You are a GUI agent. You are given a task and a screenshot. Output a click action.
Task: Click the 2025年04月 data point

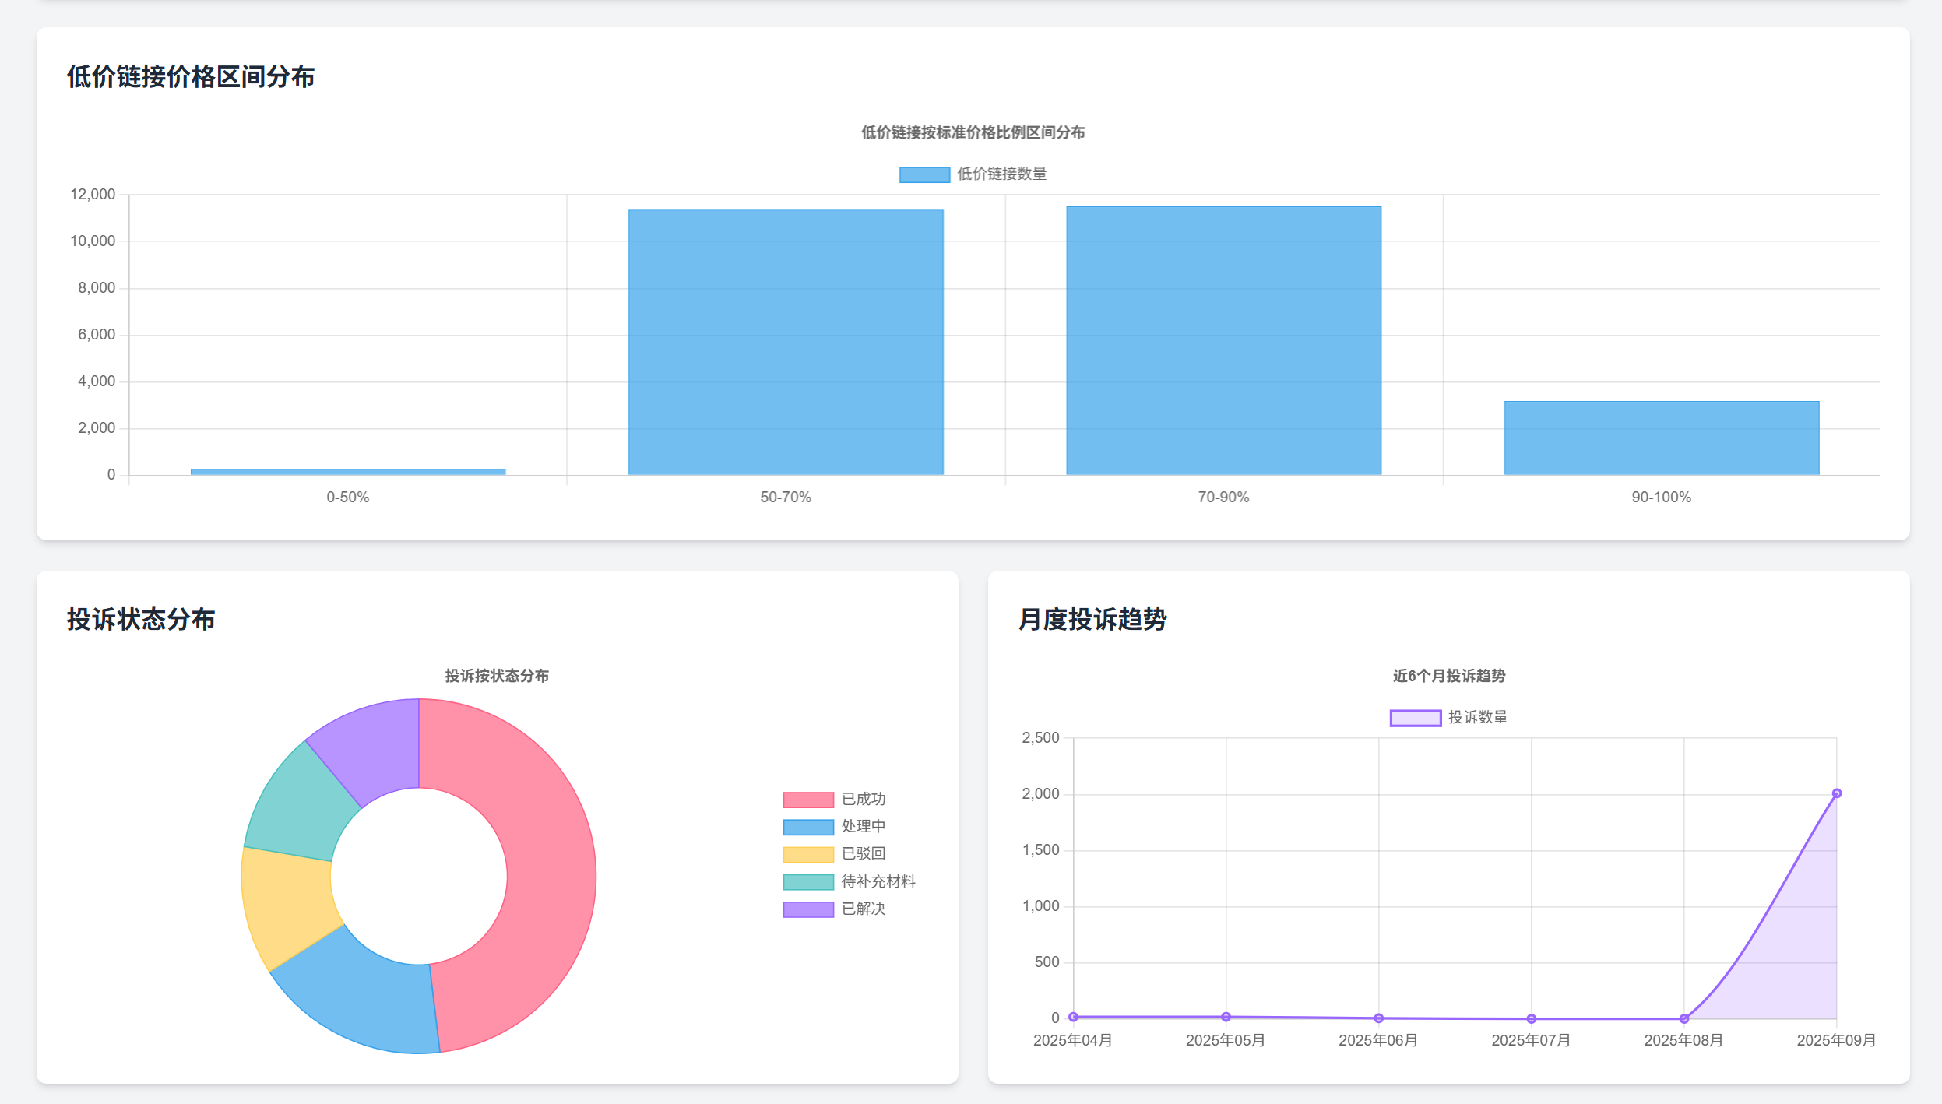[x=1073, y=1017]
